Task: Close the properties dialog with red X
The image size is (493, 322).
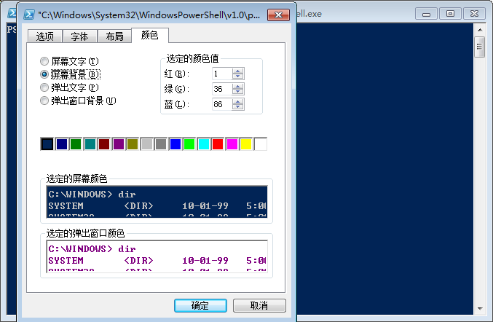Action: point(278,15)
